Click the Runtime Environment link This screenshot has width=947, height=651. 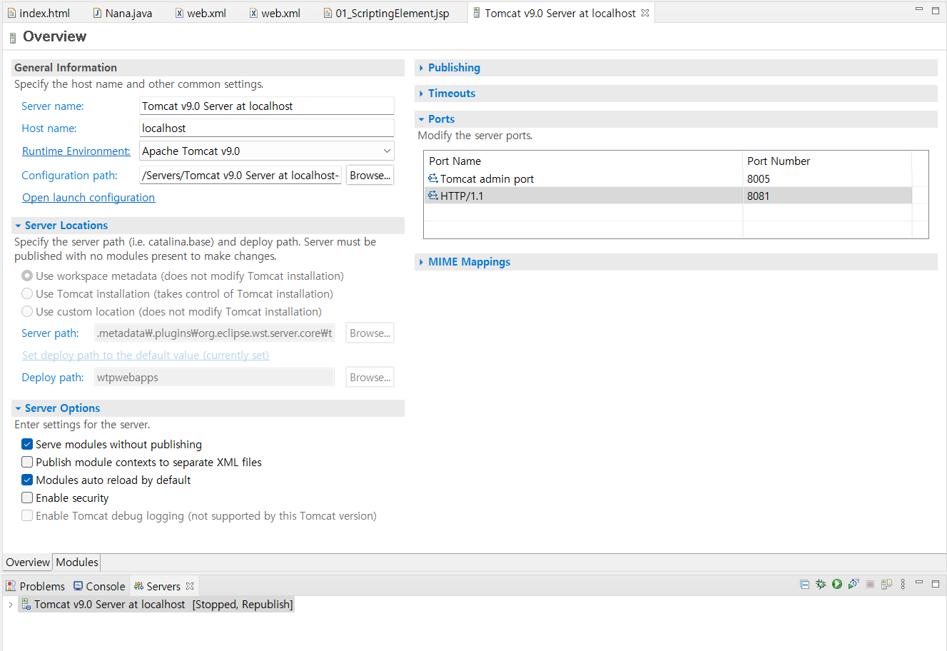[x=76, y=151]
